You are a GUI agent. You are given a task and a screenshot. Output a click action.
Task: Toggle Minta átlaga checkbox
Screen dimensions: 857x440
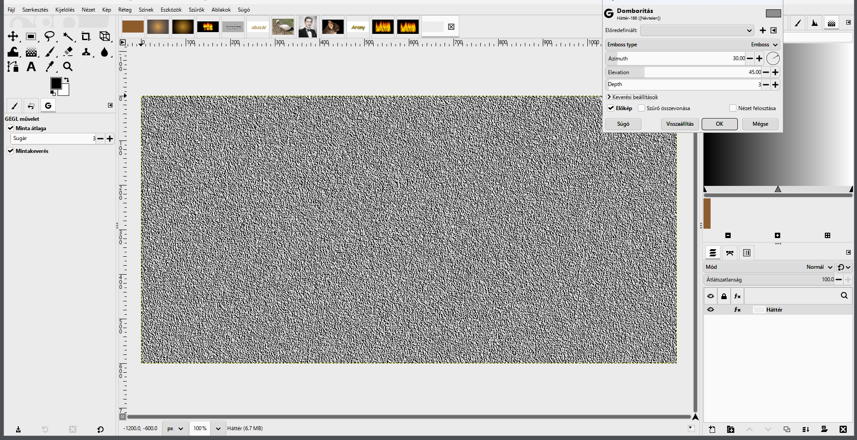(10, 128)
